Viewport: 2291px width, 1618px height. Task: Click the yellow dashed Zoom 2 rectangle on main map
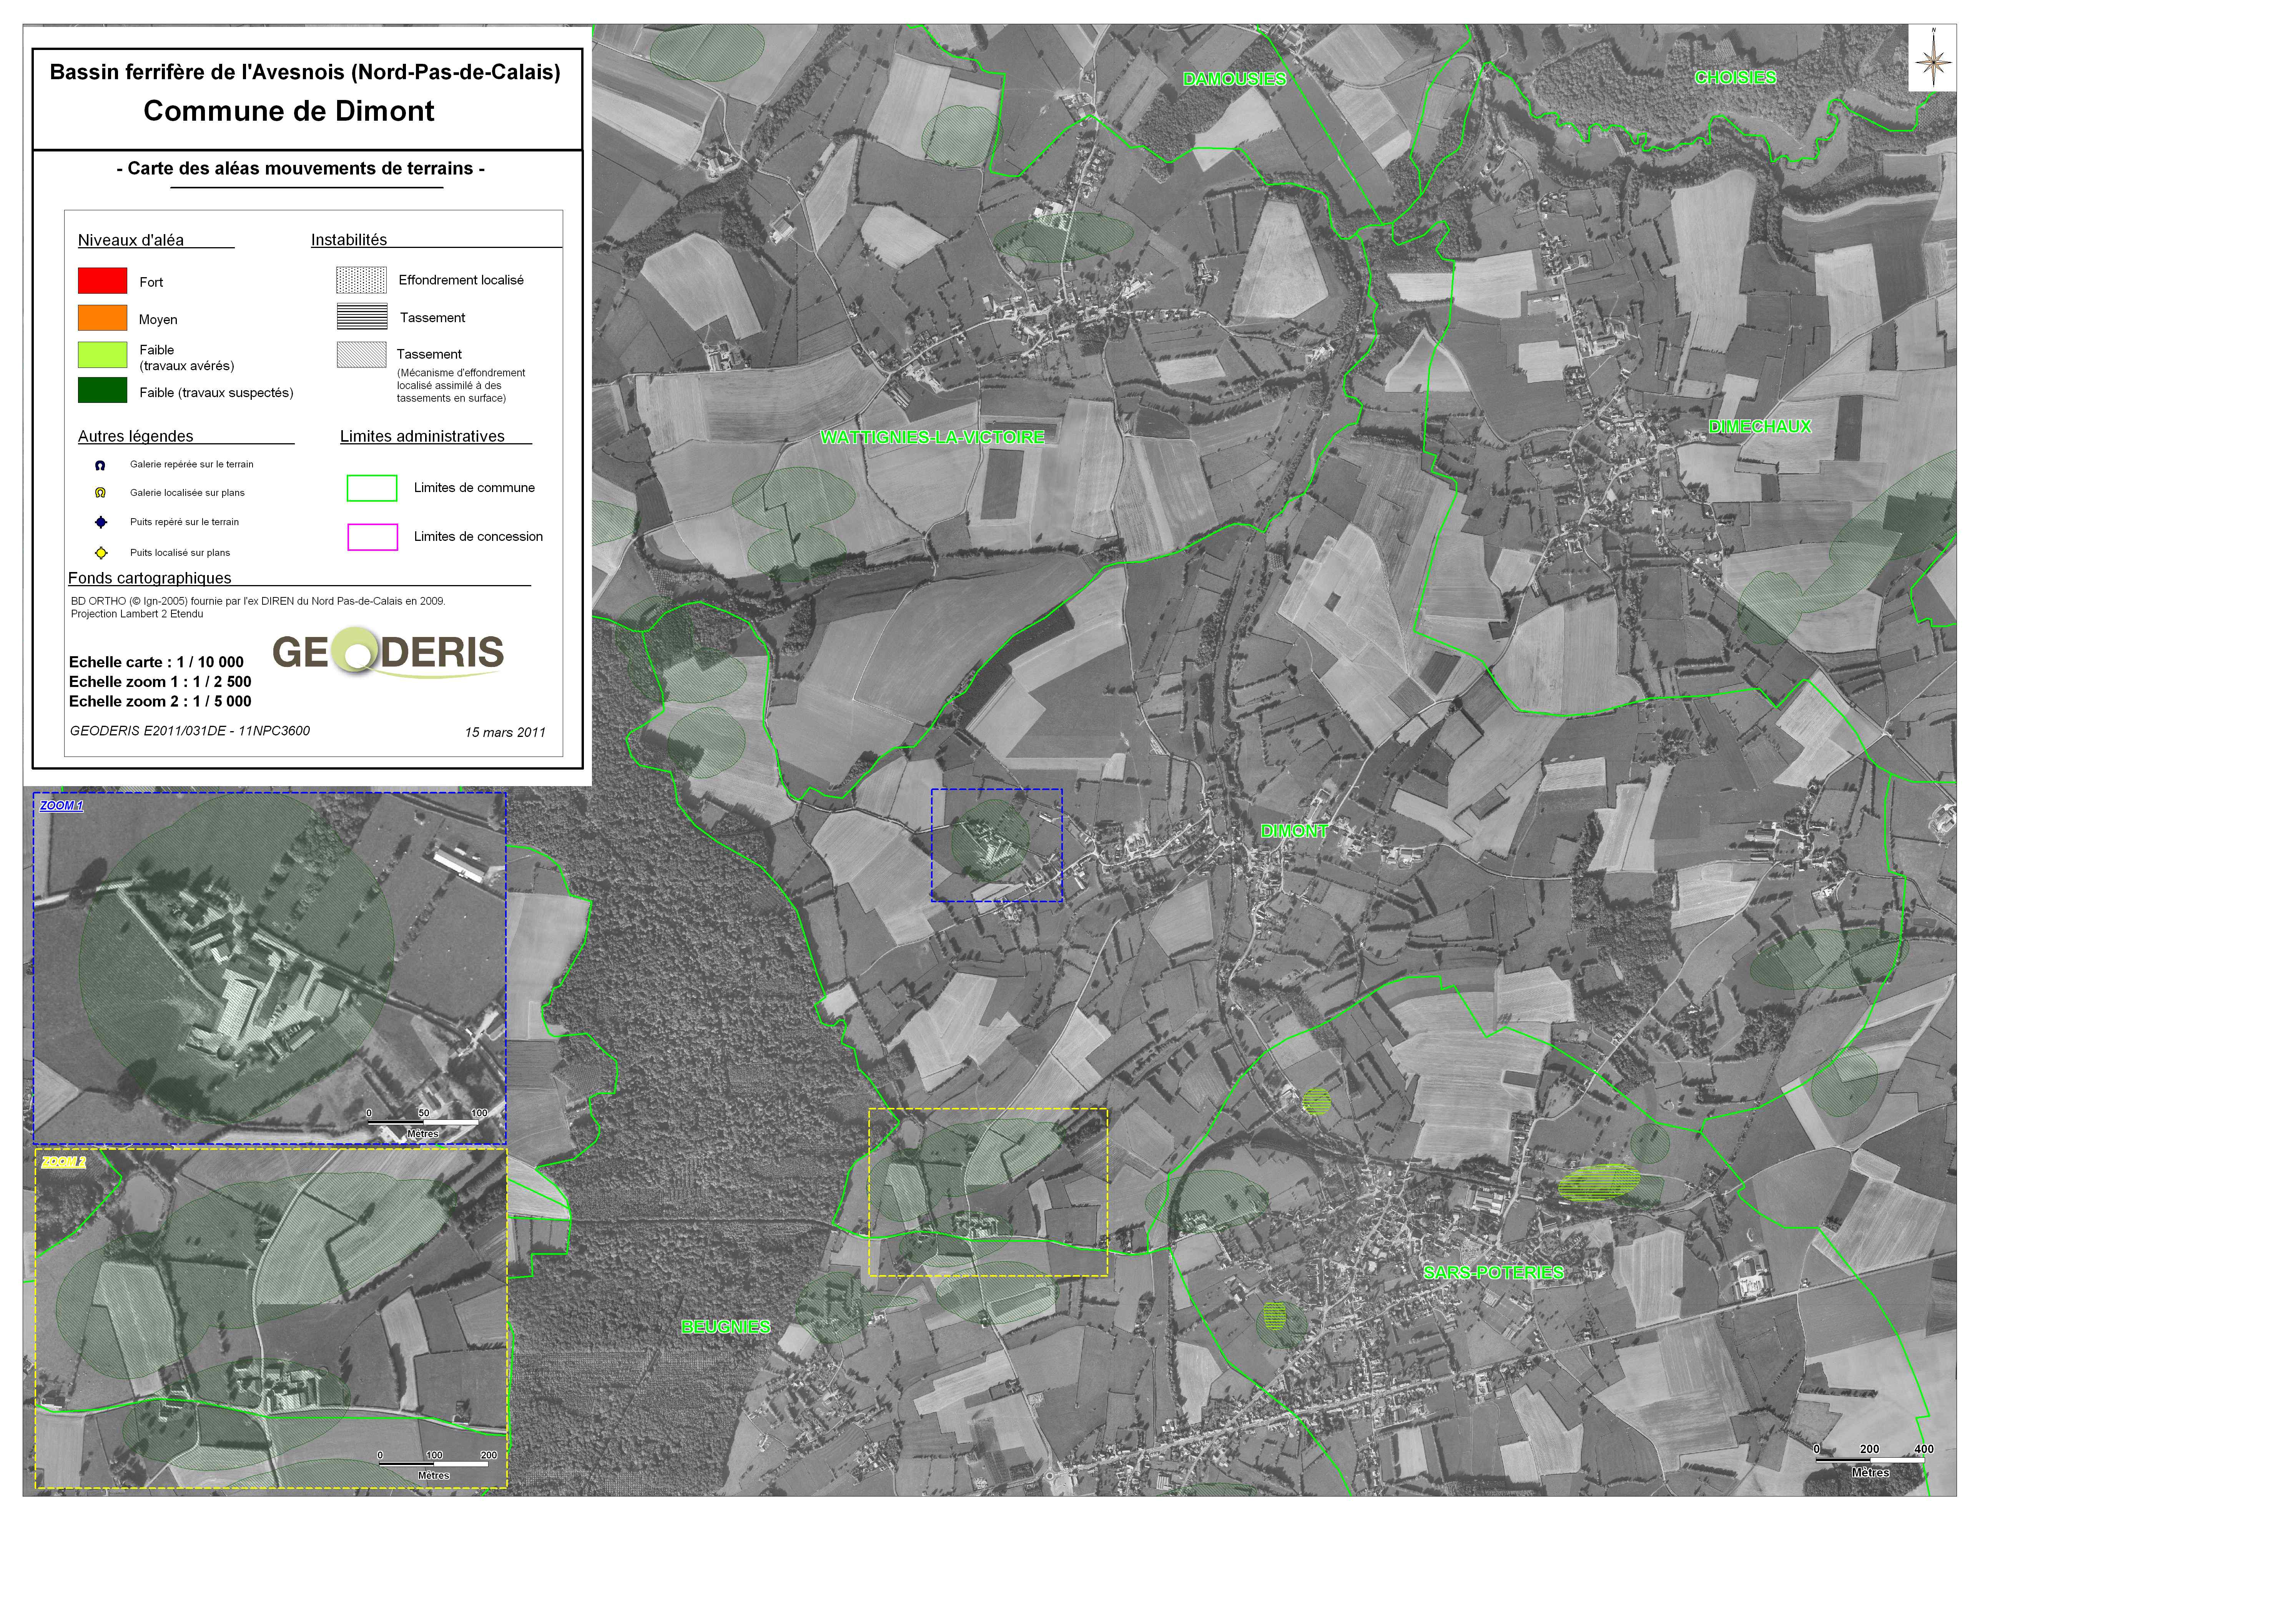click(988, 1192)
